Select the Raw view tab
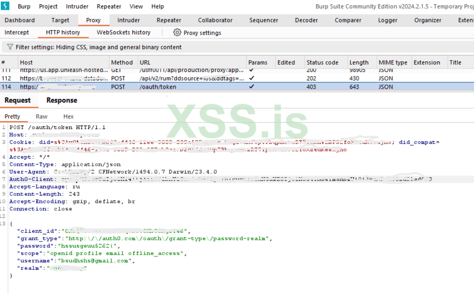 (42, 116)
